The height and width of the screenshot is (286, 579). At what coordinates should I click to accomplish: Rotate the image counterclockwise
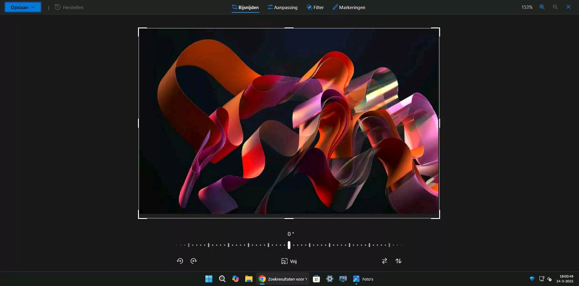point(180,261)
